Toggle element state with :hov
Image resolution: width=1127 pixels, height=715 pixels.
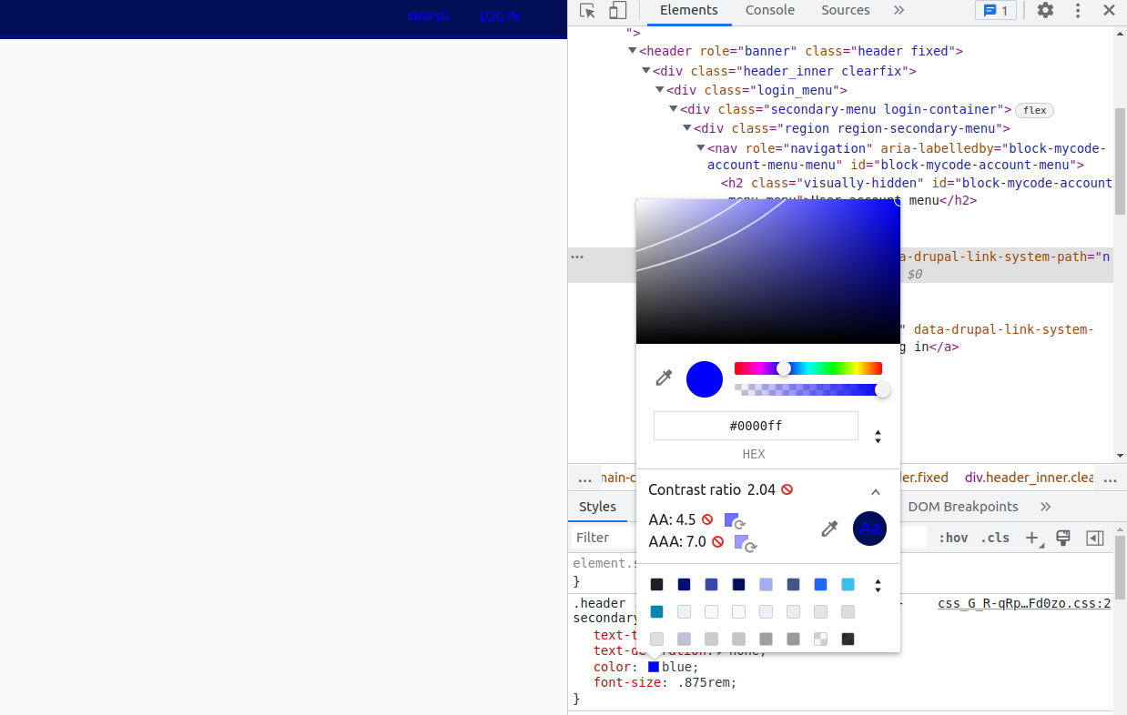952,538
